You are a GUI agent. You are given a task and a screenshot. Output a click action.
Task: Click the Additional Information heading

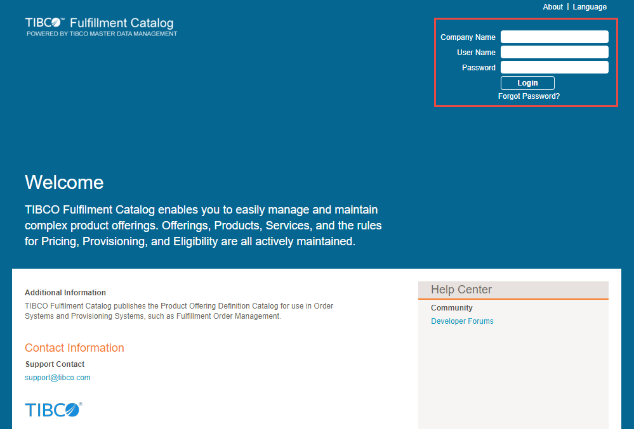pos(65,293)
